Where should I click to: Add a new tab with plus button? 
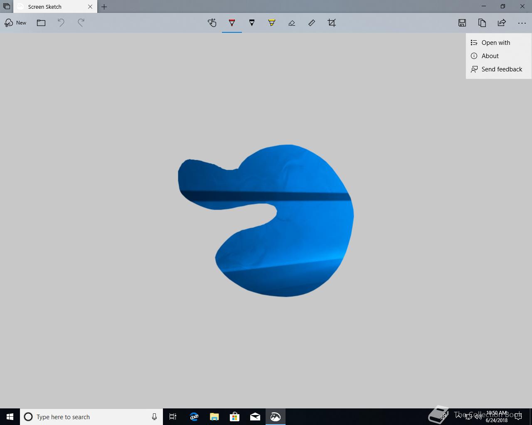(x=104, y=7)
